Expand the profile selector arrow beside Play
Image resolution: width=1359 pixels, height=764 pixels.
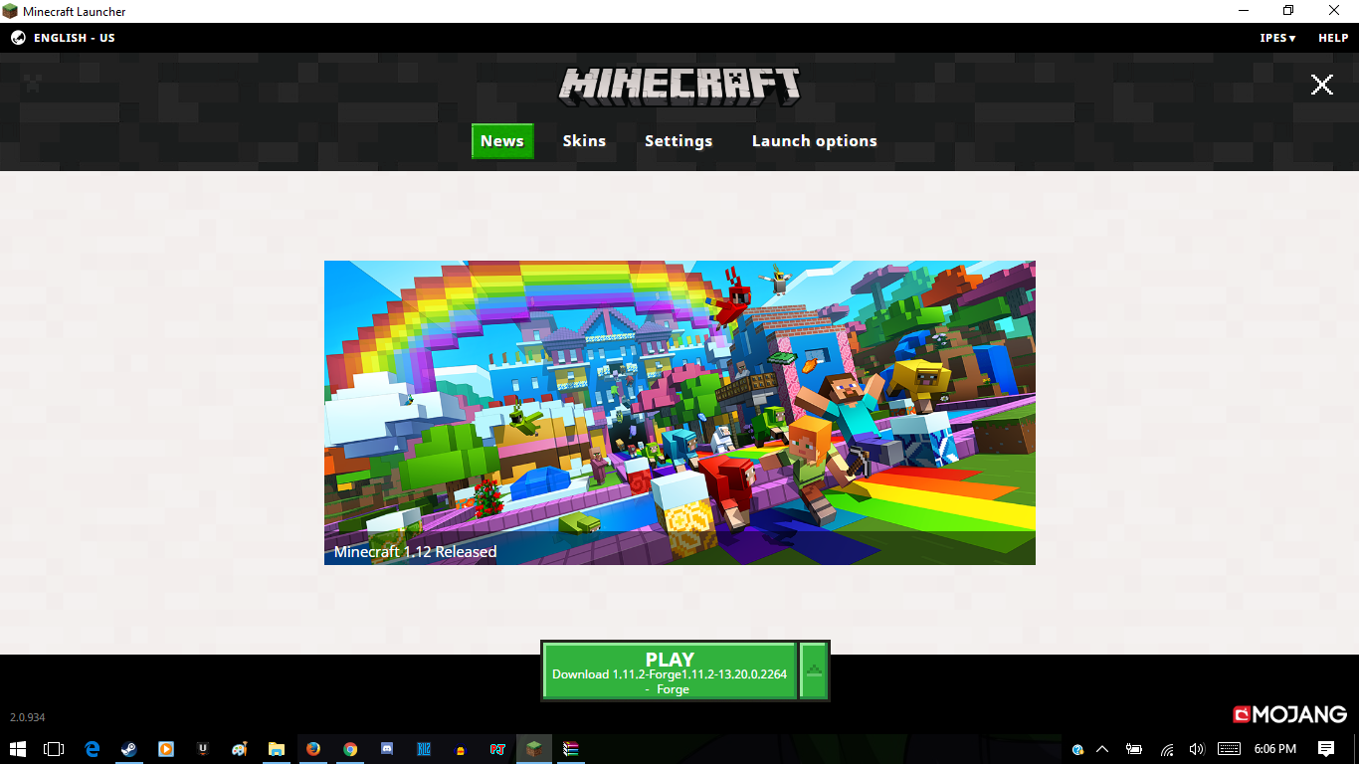814,670
